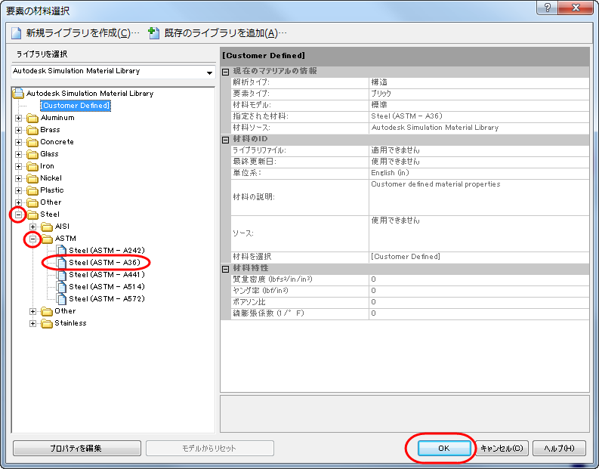Click the 質量密度 value cell

tap(479, 279)
